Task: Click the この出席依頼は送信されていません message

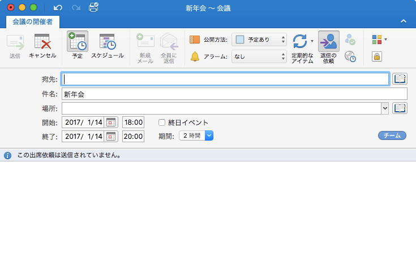Action: [x=69, y=155]
